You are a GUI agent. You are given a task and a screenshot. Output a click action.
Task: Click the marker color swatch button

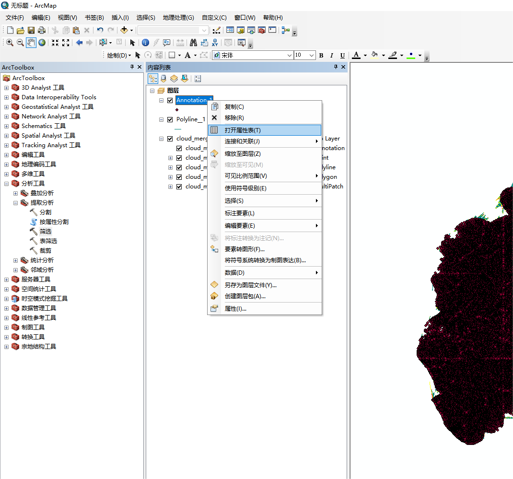(411, 55)
